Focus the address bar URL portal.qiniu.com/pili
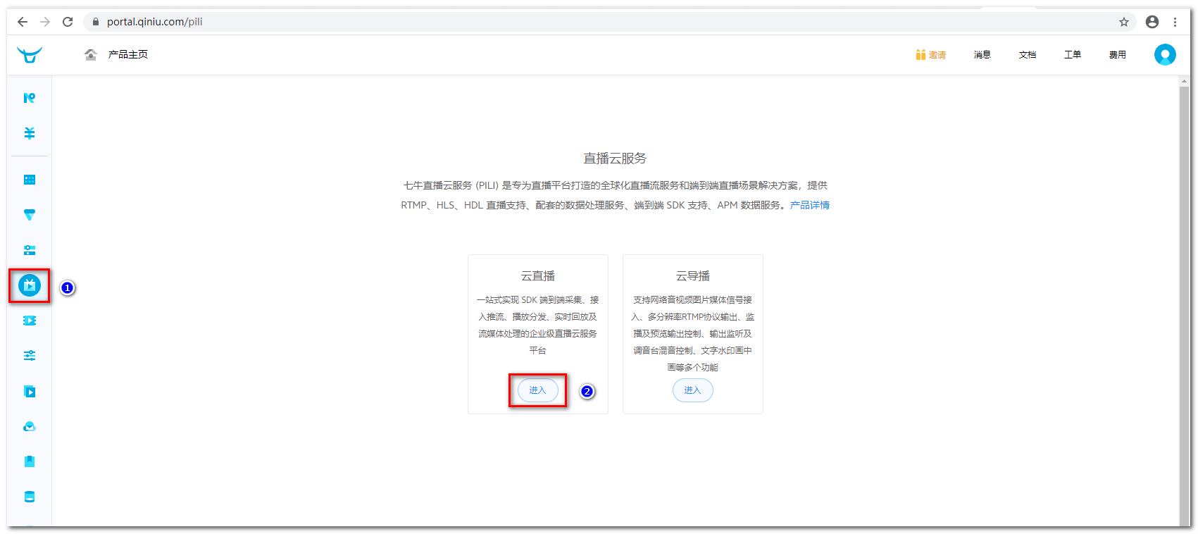 pos(155,22)
